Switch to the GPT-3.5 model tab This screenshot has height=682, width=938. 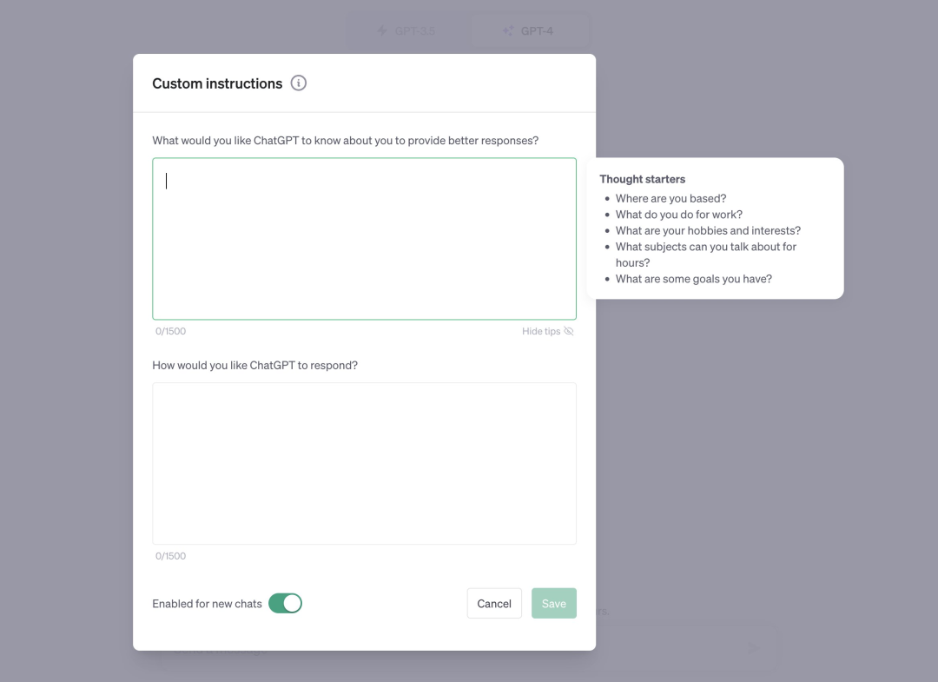coord(408,30)
